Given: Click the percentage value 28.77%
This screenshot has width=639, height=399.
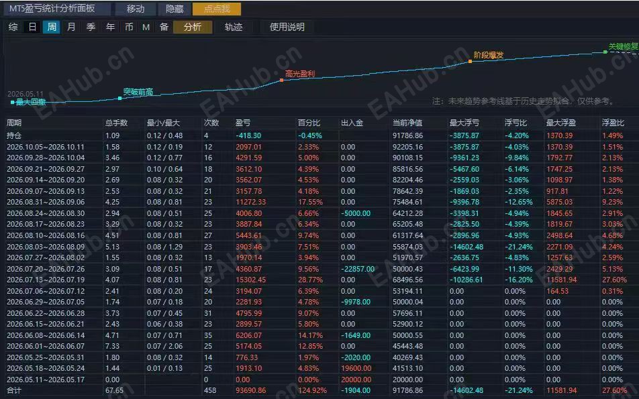Looking at the screenshot, I should (x=309, y=280).
